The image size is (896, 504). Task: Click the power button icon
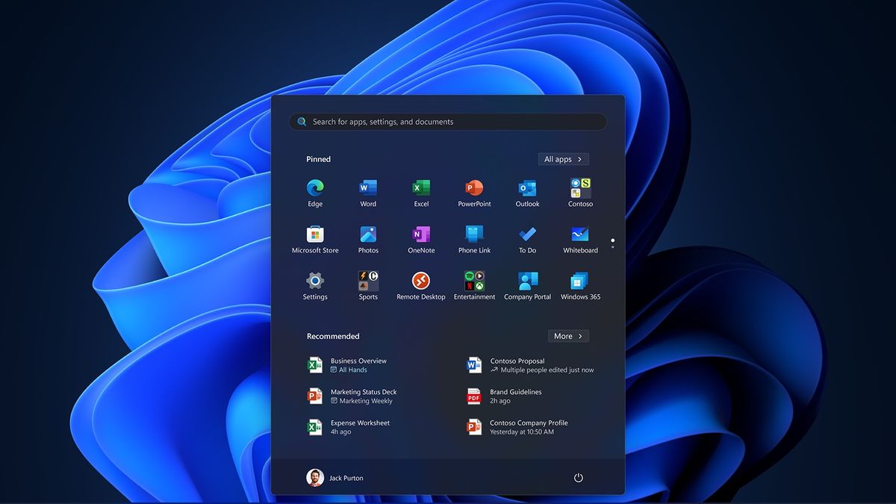[578, 478]
